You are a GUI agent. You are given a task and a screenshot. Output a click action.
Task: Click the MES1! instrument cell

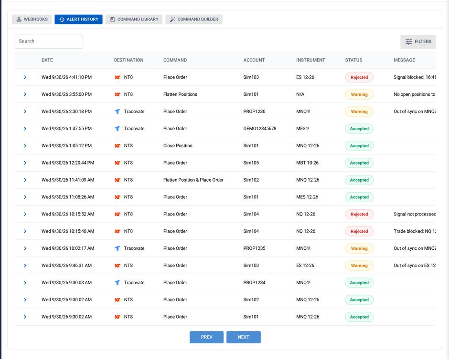coord(303,129)
